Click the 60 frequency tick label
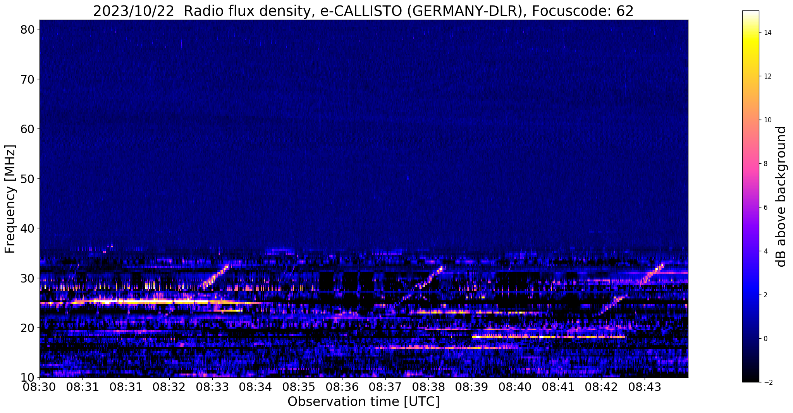 (28, 129)
